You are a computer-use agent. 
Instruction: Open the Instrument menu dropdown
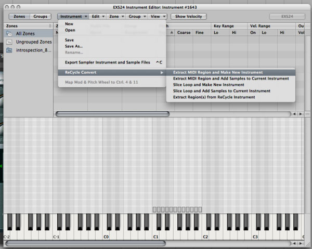click(x=73, y=16)
